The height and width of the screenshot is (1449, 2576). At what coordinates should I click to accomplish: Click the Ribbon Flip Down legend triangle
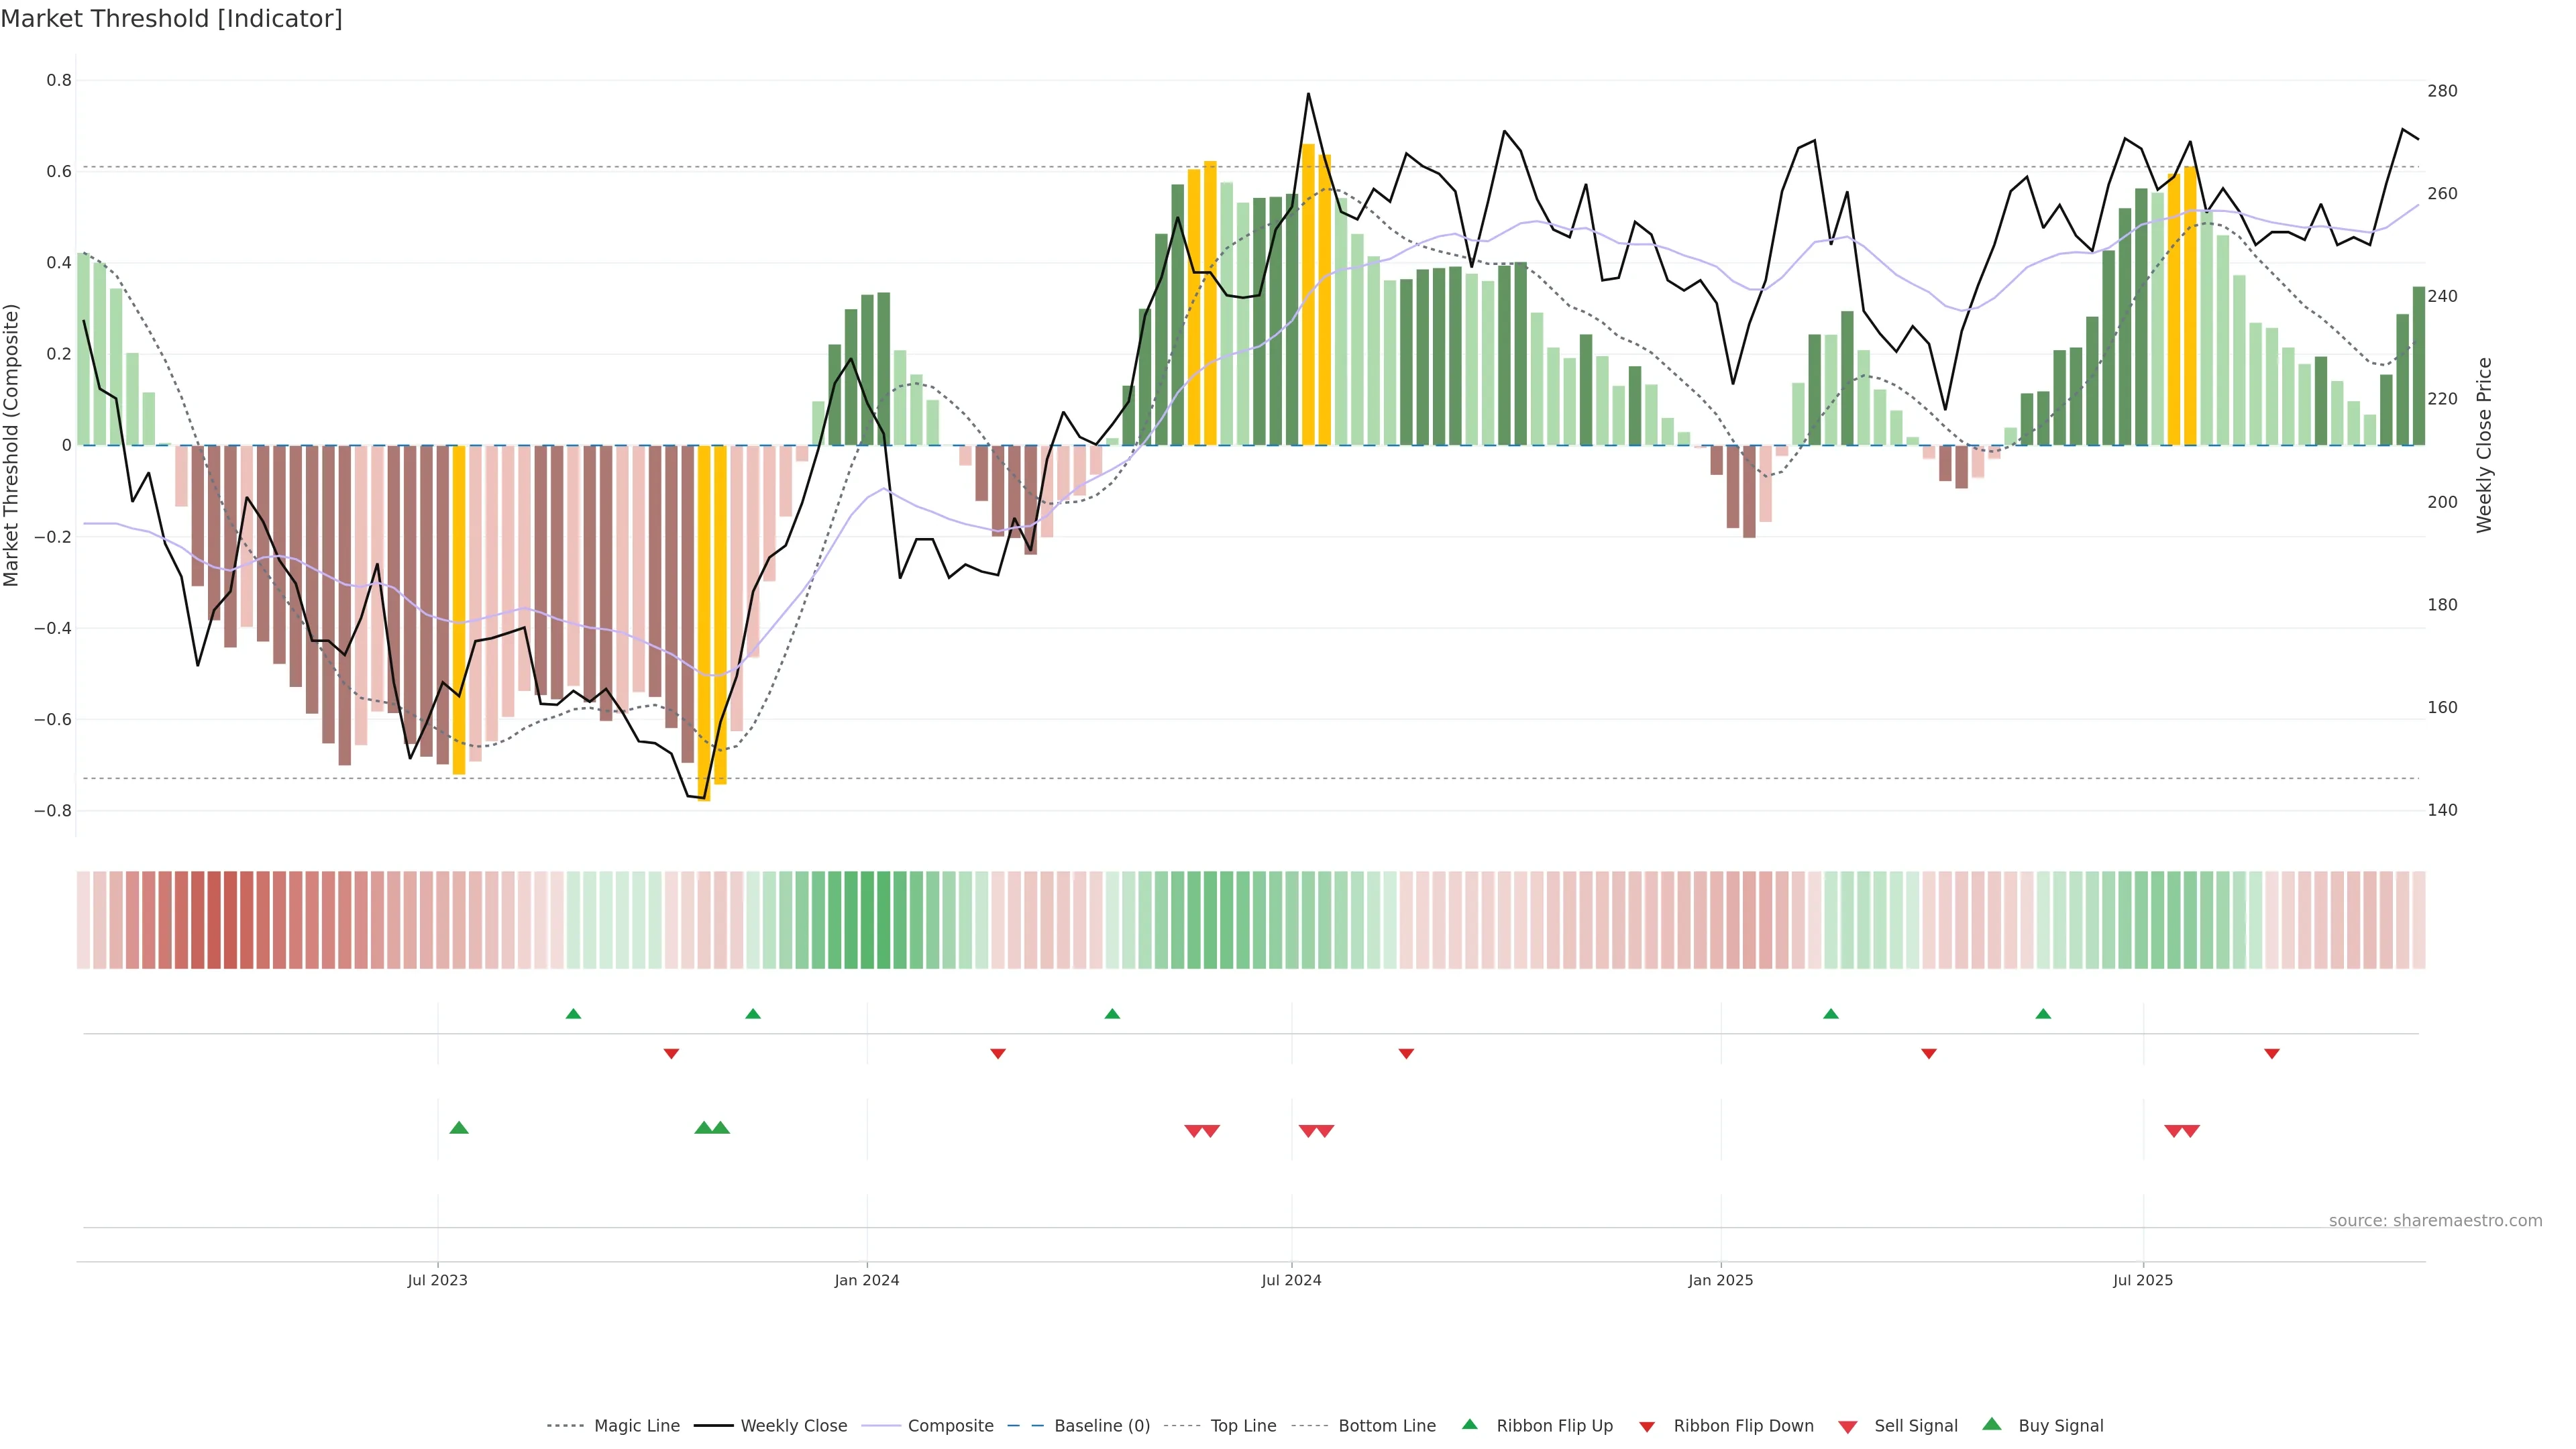click(x=1647, y=1427)
